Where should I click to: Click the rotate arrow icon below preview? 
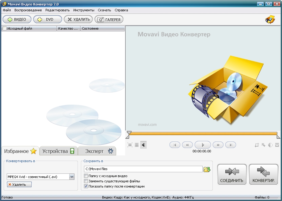click(x=264, y=145)
